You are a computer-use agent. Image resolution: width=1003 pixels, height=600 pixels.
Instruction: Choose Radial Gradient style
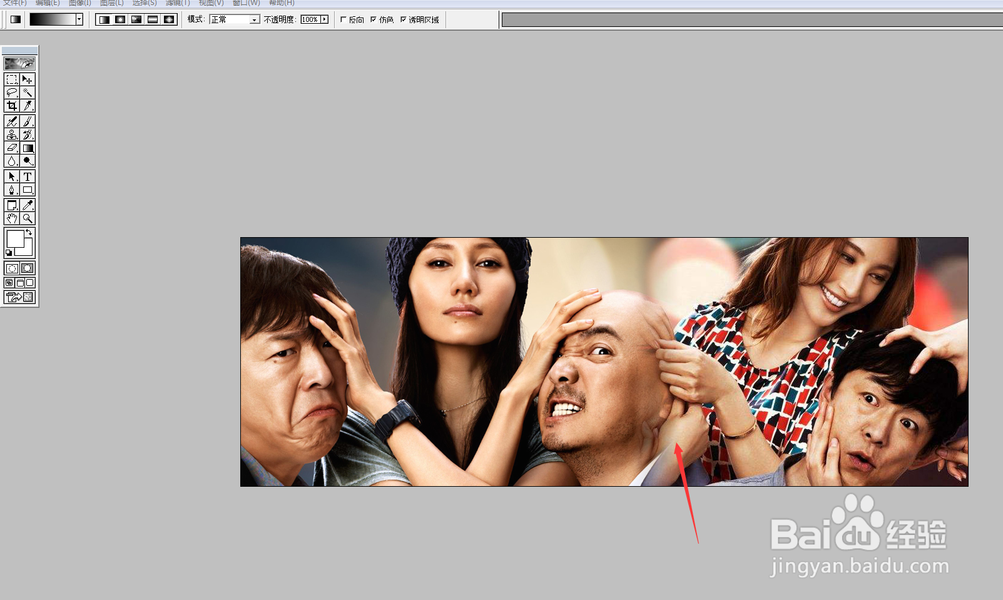click(x=120, y=19)
